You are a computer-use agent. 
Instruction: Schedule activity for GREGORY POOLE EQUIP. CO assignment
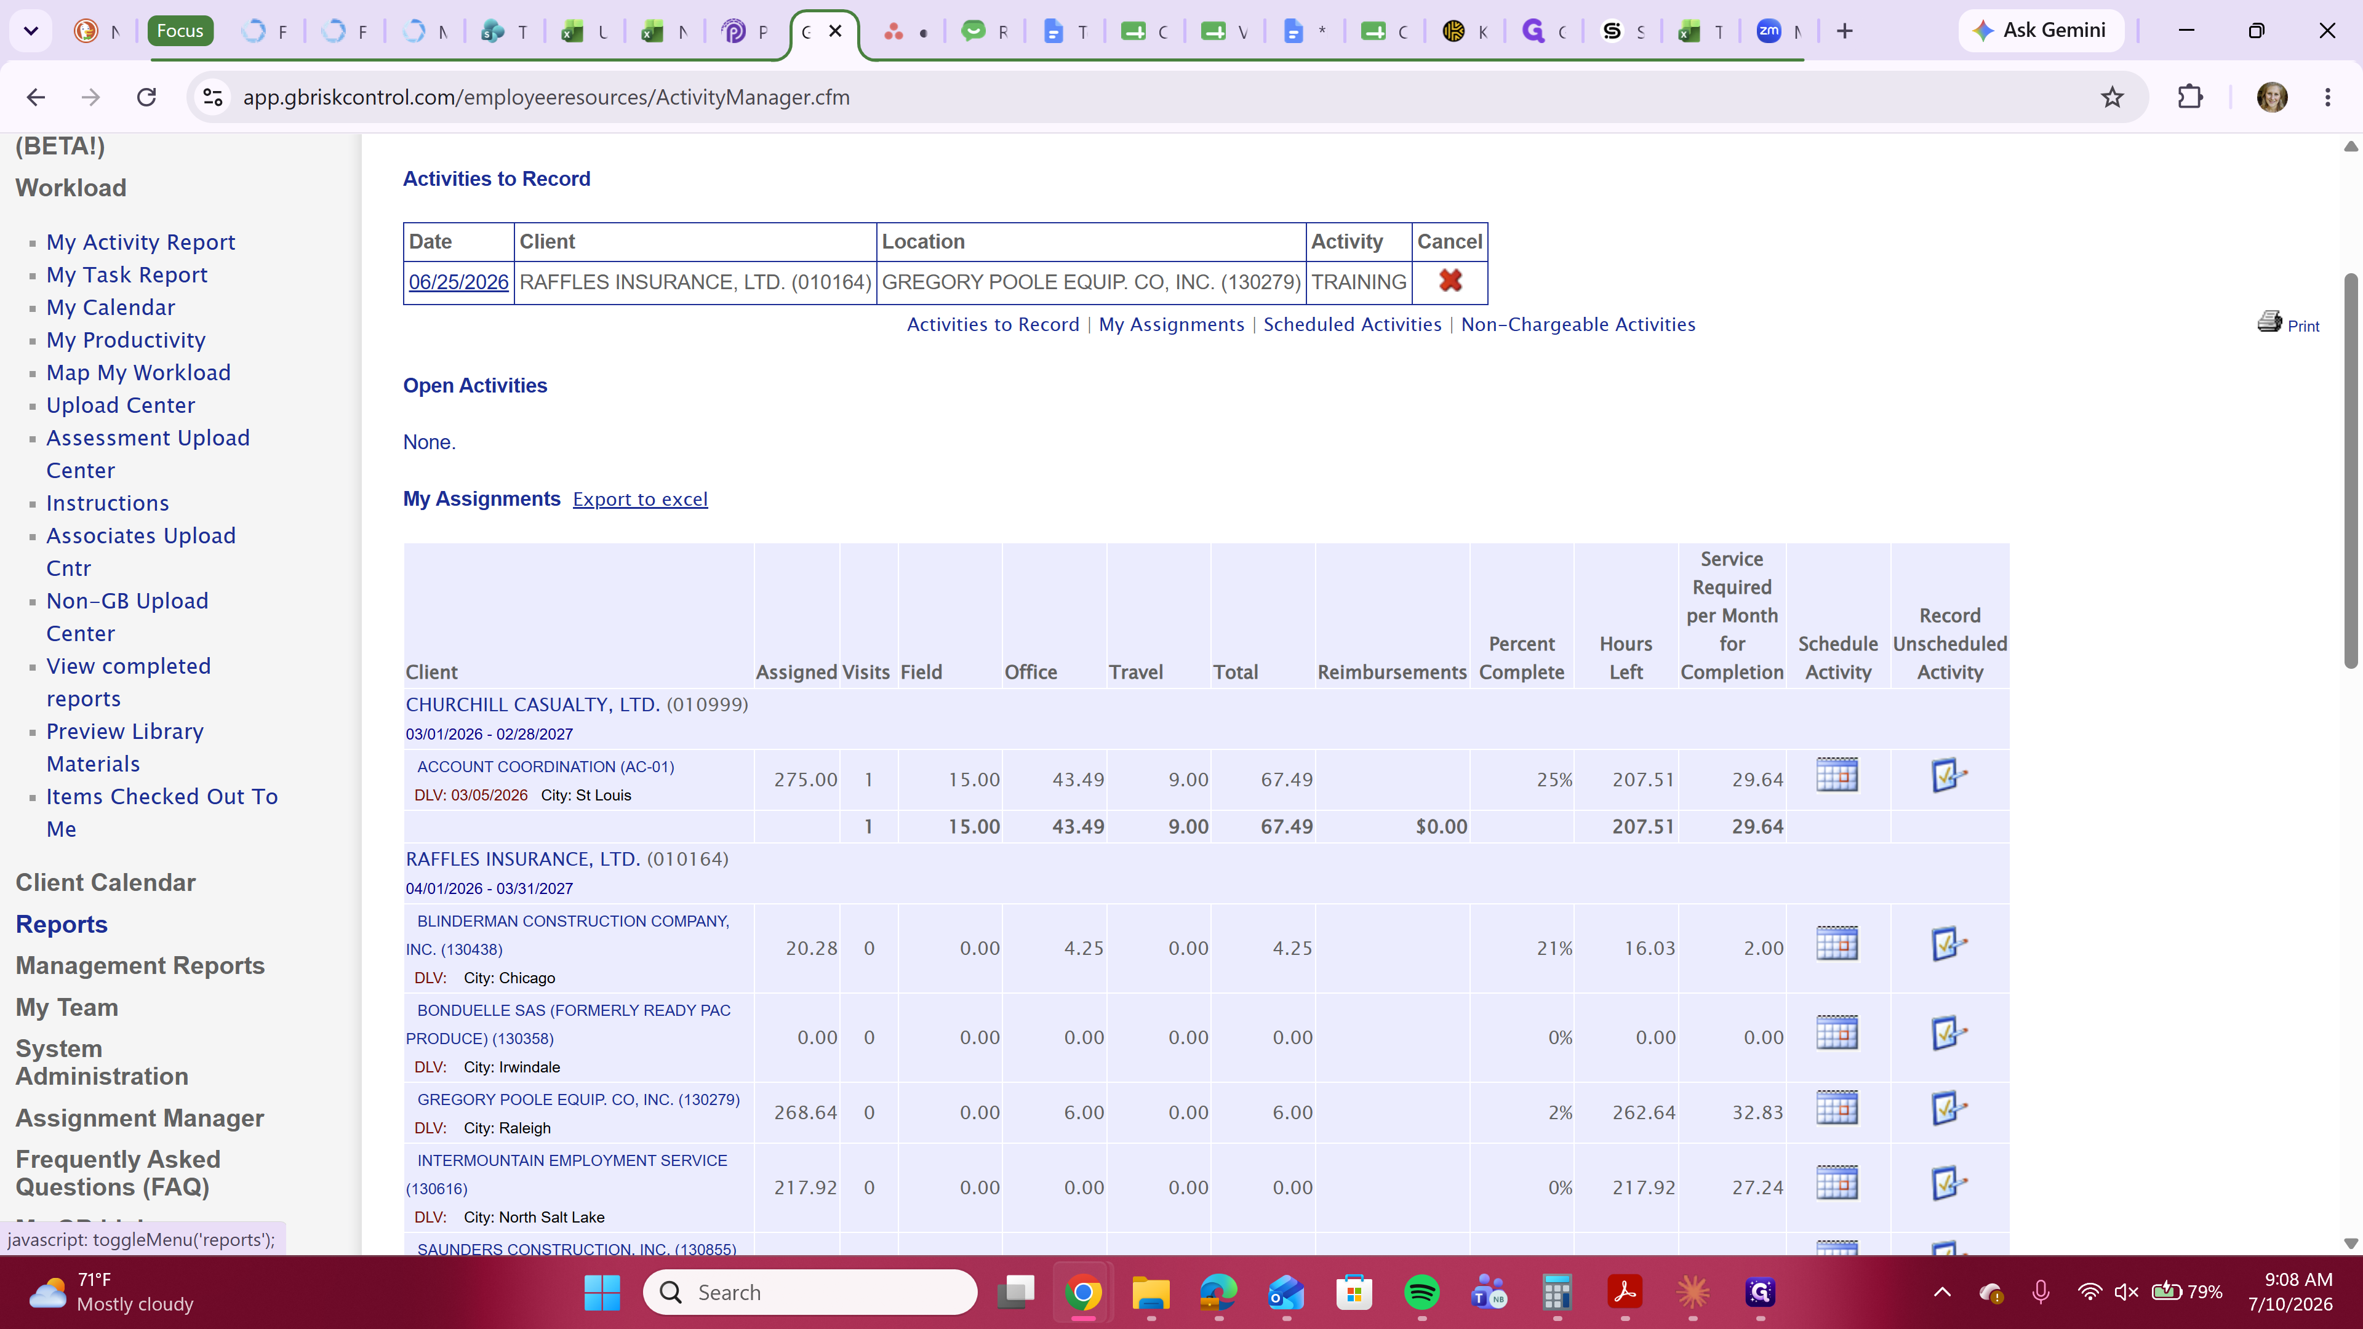pyautogui.click(x=1836, y=1108)
